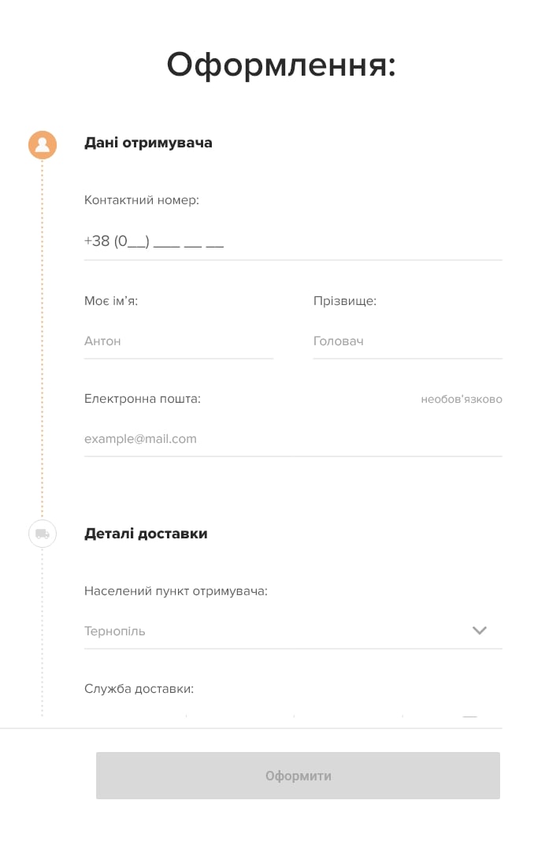Viewport: 534px width, 845px height.
Task: Click the Оформити submit button
Action: pos(298,776)
